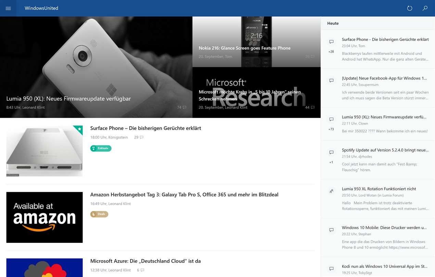435x277 pixels.
Task: Click author line 12:38 Uhr, Leonard Klint
Action: point(111,270)
